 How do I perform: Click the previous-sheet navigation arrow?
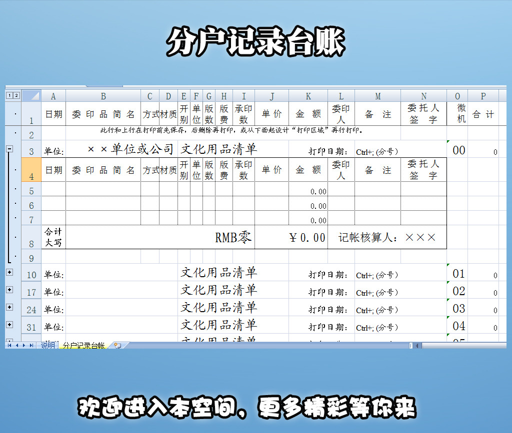click(17, 345)
